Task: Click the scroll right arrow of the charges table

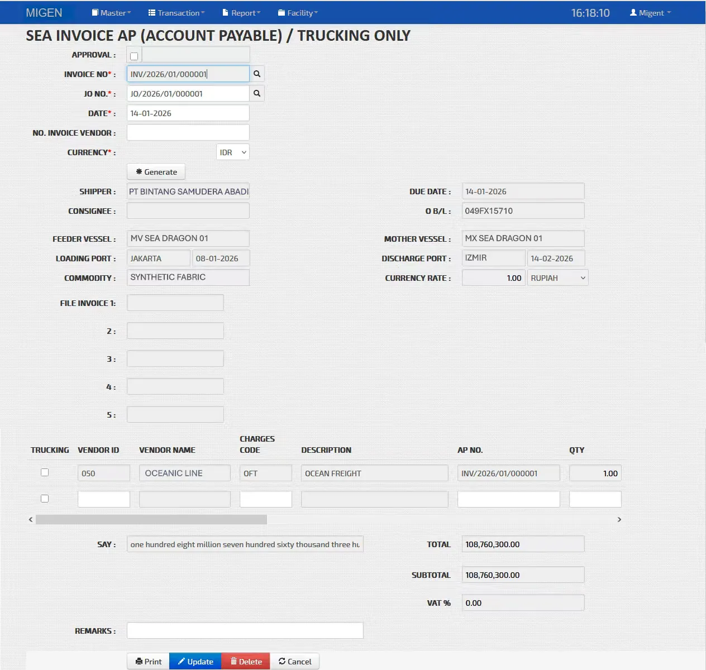Action: point(619,519)
